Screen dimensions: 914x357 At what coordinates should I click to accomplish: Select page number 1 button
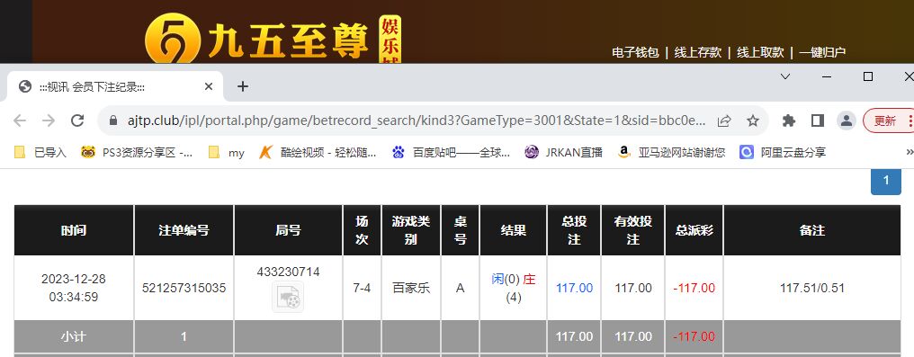click(x=886, y=181)
